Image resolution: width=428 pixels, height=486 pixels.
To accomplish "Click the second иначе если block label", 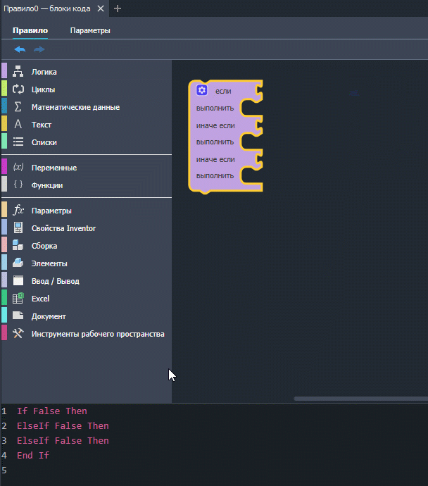I will click(x=215, y=159).
